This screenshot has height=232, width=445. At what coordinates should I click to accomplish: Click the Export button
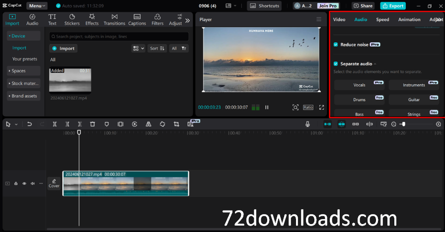point(393,6)
